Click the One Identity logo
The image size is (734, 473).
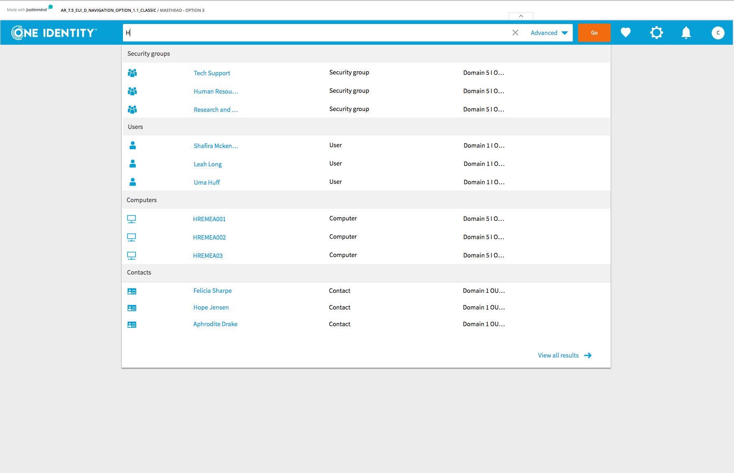coord(54,33)
